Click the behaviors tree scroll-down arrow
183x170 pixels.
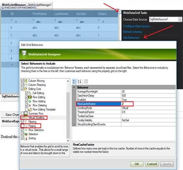pos(68,141)
